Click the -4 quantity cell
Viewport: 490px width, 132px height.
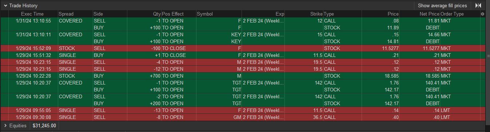(144, 62)
